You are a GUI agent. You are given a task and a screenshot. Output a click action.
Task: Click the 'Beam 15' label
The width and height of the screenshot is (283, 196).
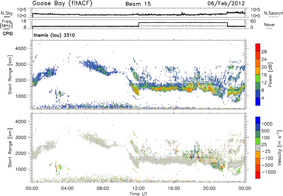click(138, 4)
